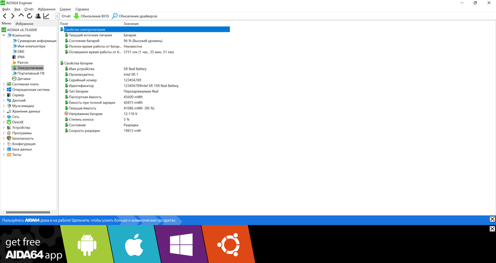Click the Отчёт toolbar button

63,16
